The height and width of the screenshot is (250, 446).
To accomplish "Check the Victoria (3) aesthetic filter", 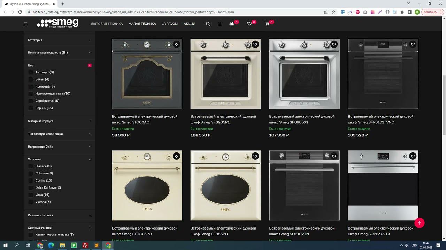I will 31,202.
